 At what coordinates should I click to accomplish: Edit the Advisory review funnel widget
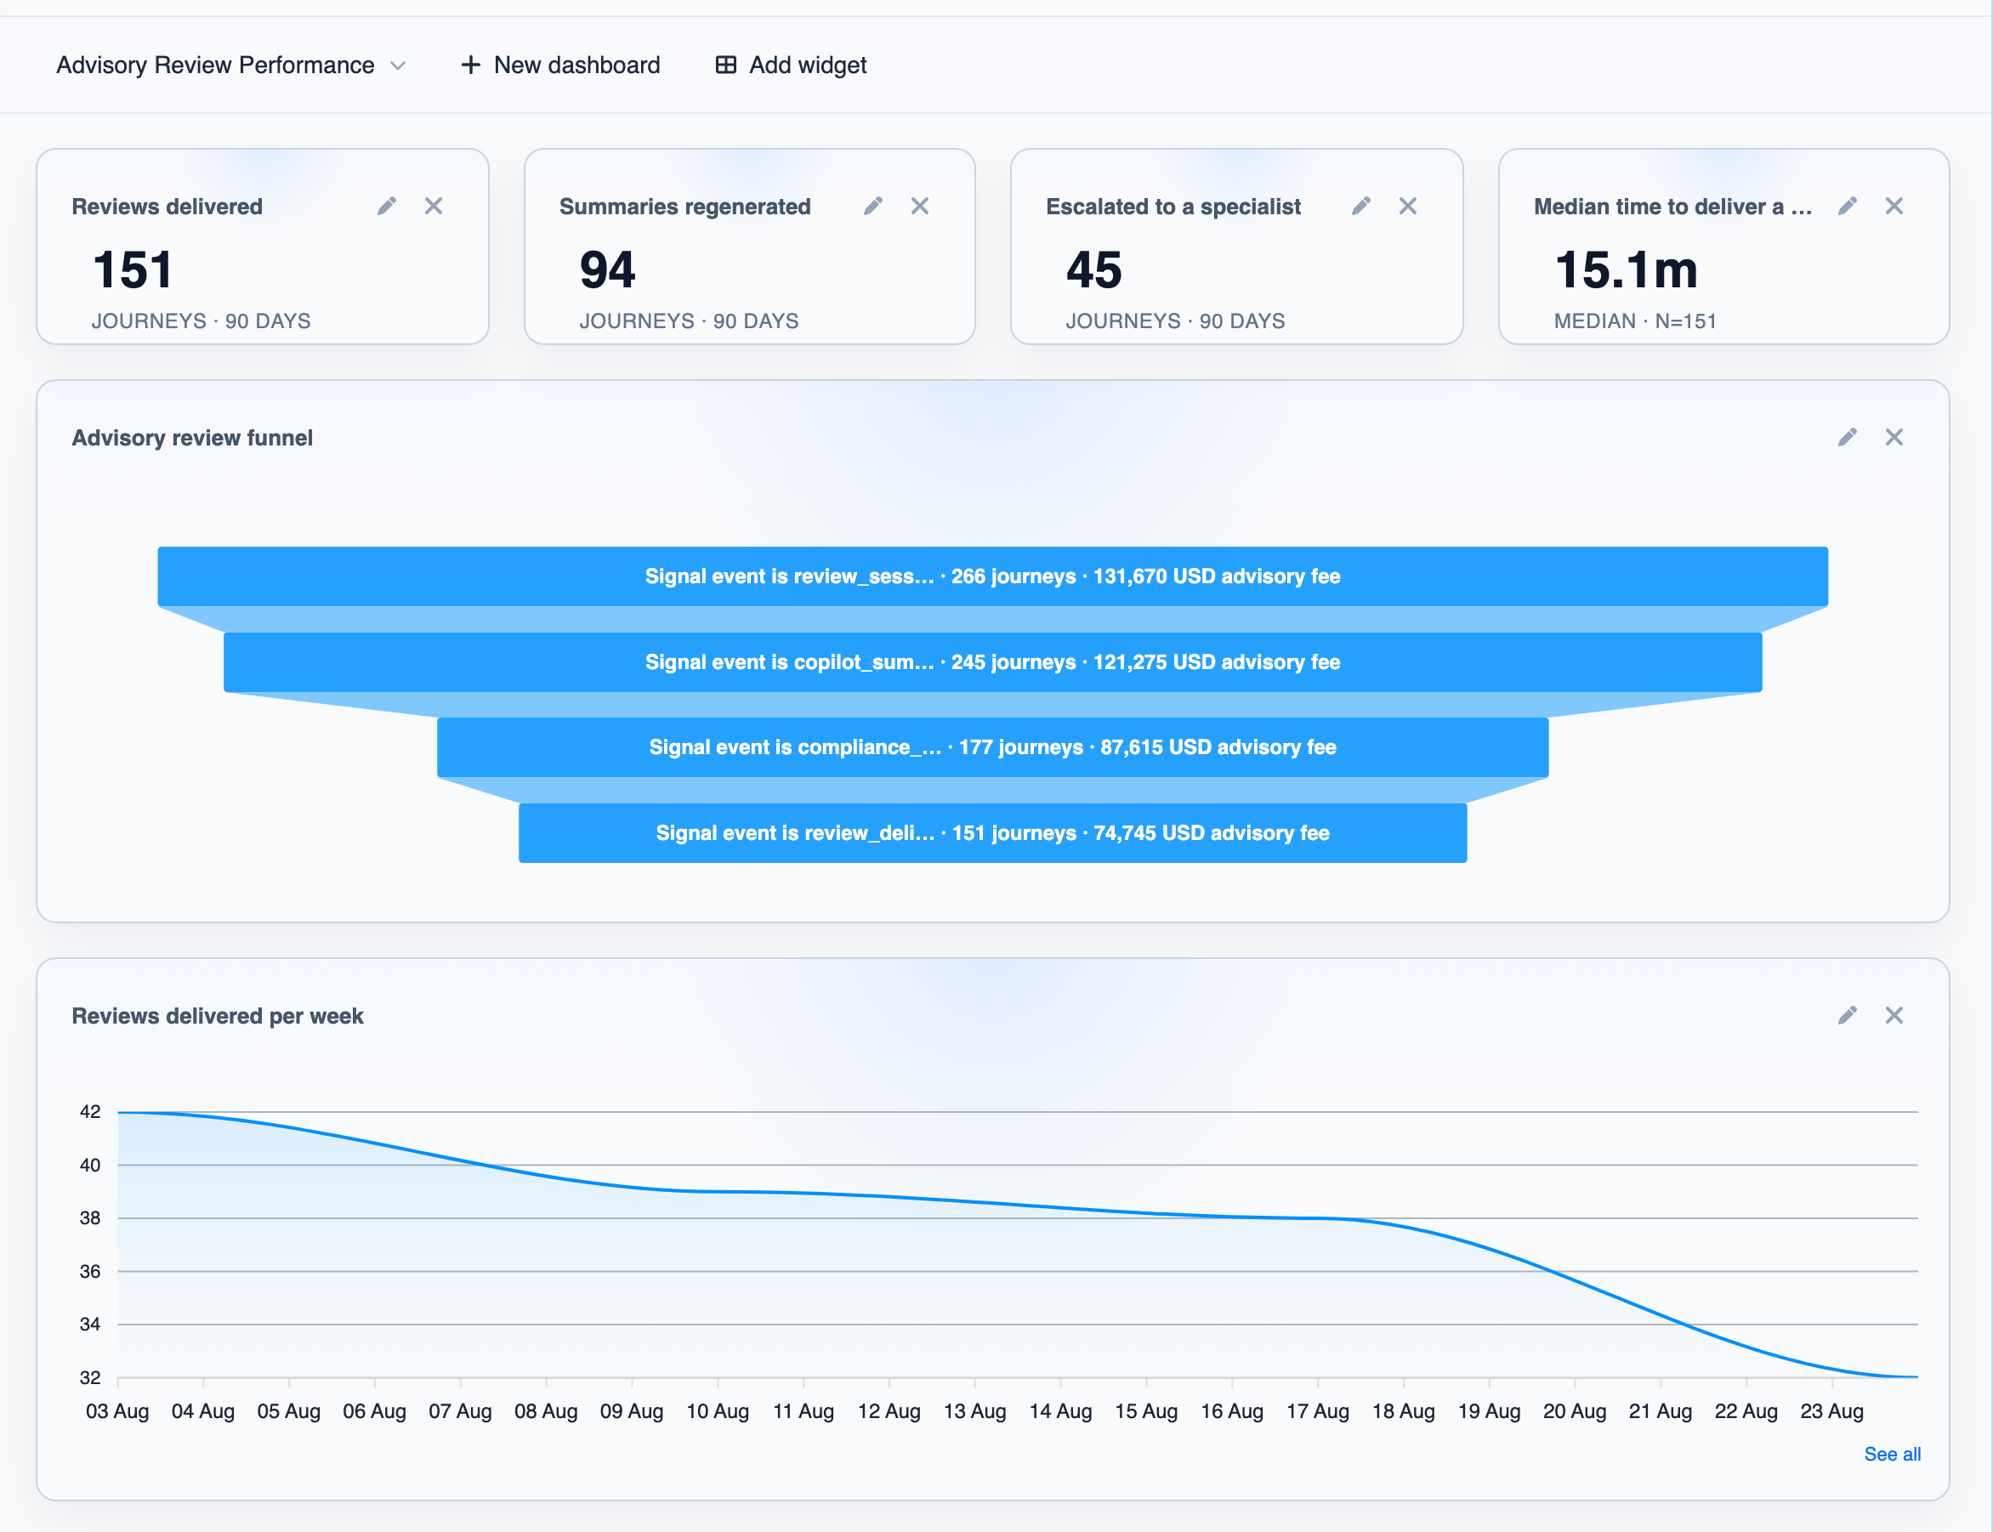(x=1847, y=438)
